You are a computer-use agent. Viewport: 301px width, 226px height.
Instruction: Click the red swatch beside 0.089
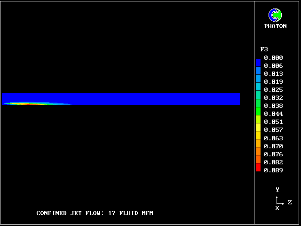(x=258, y=168)
